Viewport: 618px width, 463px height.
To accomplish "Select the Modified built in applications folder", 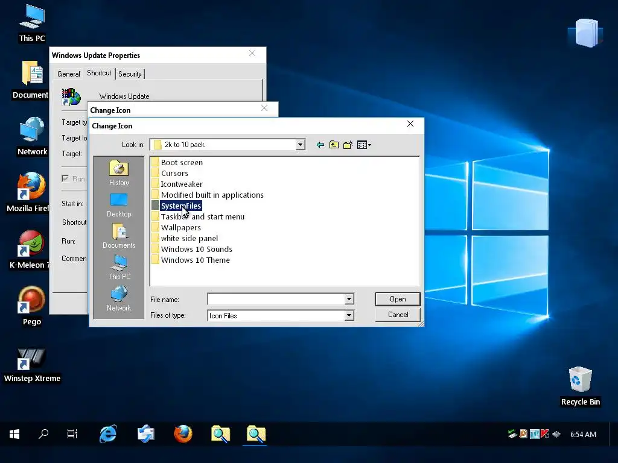I will [208, 195].
